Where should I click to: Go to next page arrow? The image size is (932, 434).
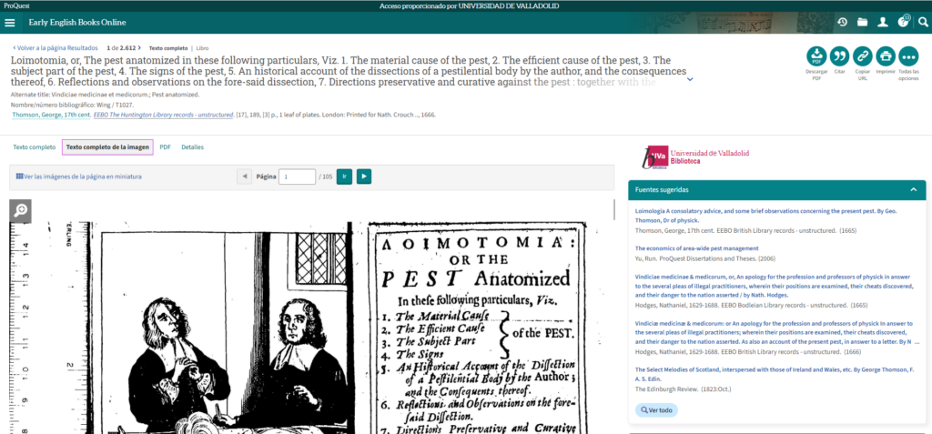point(364,177)
